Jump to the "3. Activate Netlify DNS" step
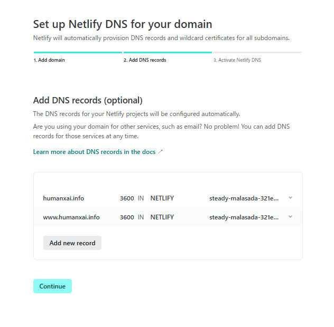Viewport: 334px width, 327px height. click(237, 60)
